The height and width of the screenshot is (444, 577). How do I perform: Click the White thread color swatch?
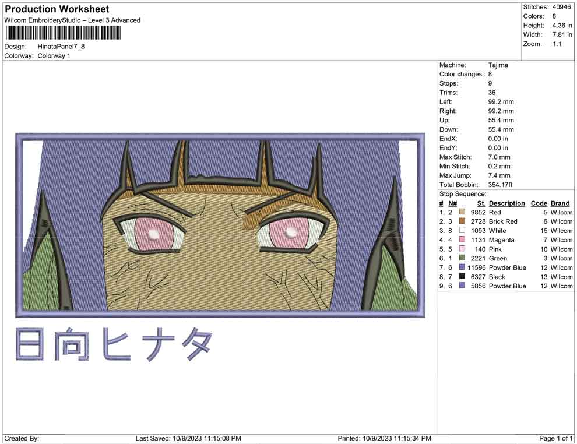[x=462, y=230]
